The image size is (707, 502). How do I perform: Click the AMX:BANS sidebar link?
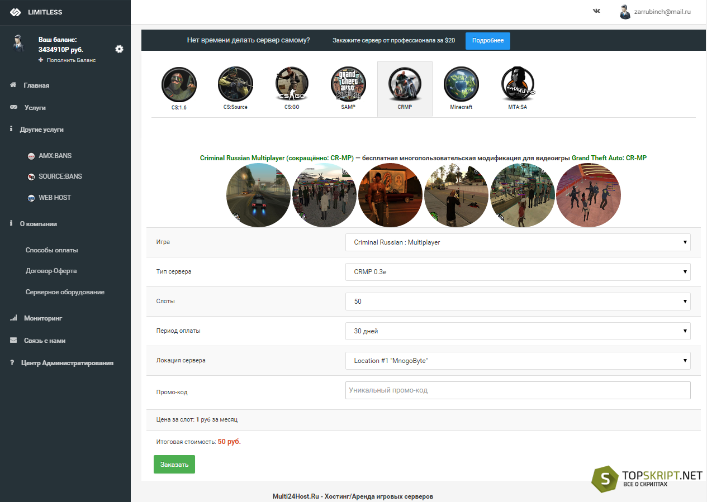(55, 156)
